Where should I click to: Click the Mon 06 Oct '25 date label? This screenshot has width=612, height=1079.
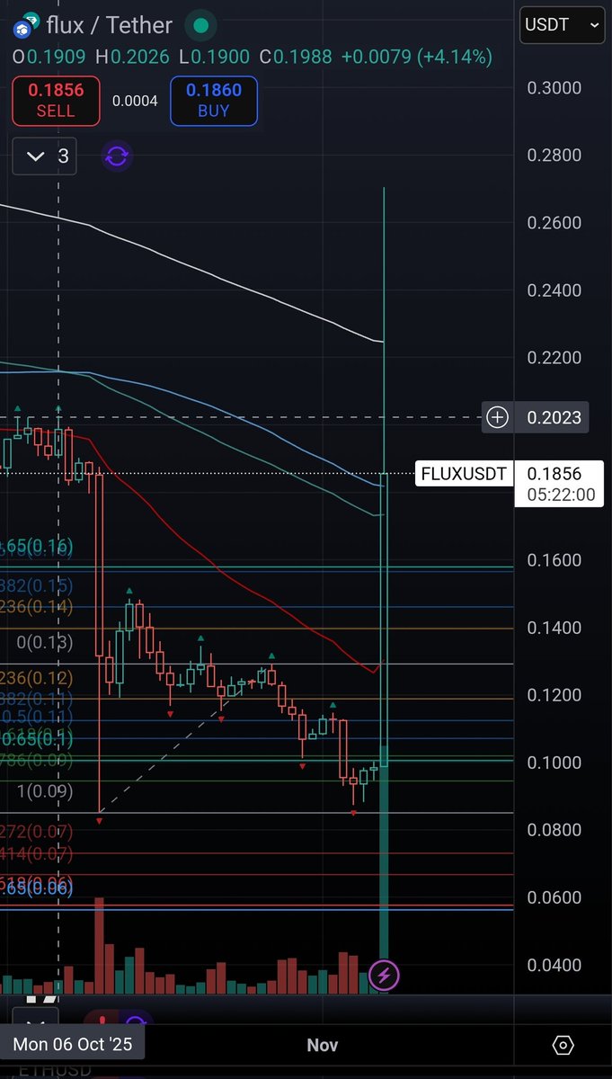[72, 1045]
